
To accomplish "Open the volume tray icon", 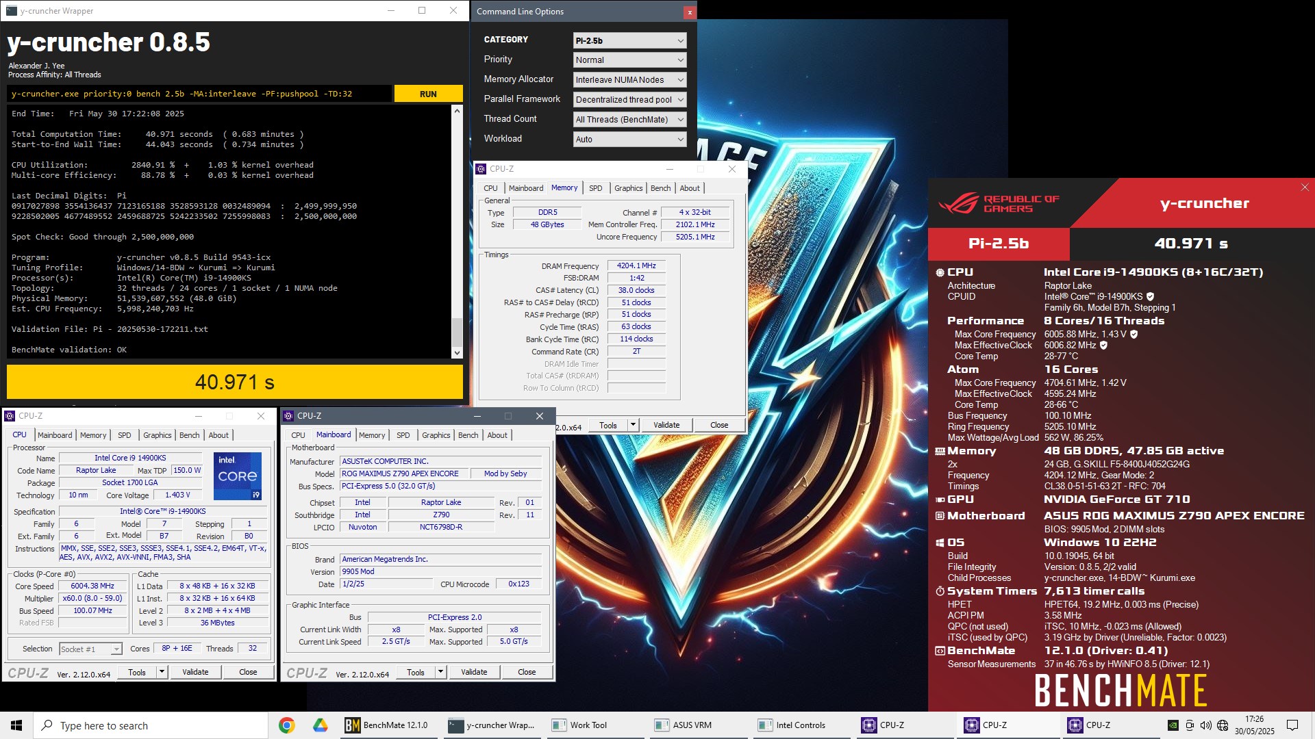I will 1205,725.
